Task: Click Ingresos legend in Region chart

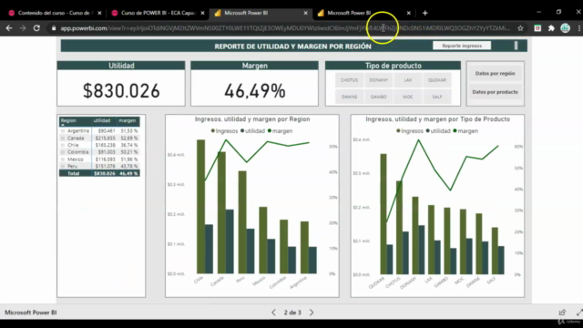Action: (225, 131)
